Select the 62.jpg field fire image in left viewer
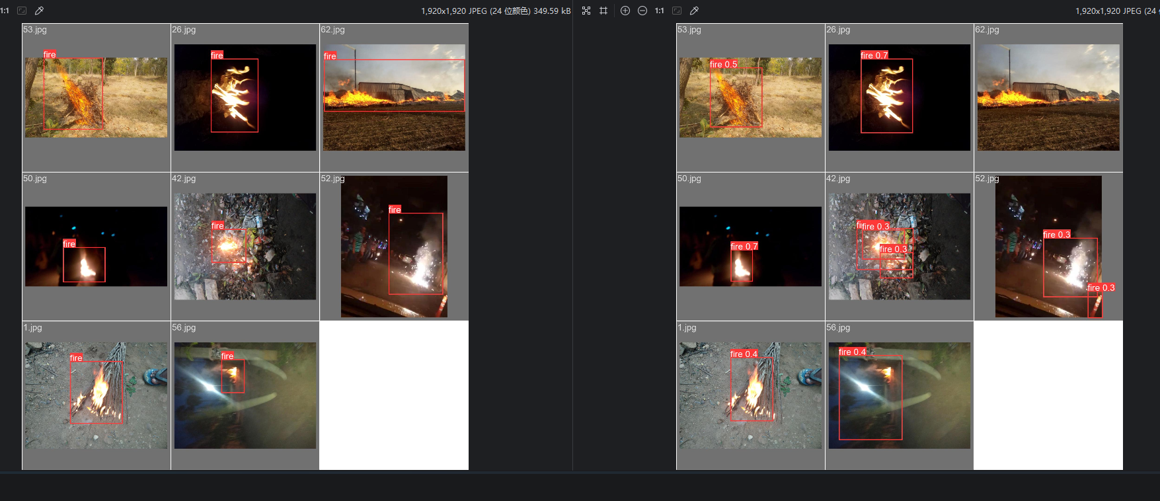 [394, 97]
